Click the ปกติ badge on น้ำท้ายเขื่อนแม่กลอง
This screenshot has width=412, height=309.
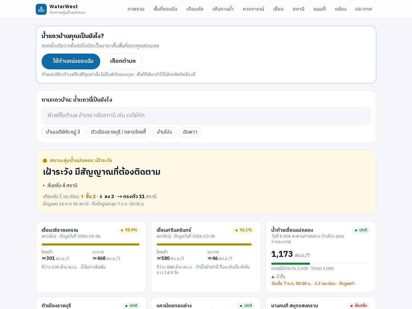361,230
